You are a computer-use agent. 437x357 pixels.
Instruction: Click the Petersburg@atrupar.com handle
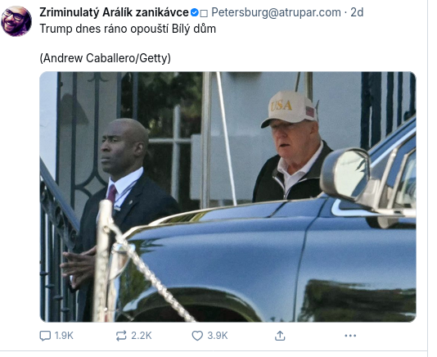coord(276,12)
